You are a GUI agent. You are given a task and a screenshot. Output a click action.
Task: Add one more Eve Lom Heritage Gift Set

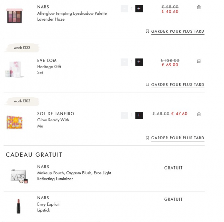click(x=139, y=62)
